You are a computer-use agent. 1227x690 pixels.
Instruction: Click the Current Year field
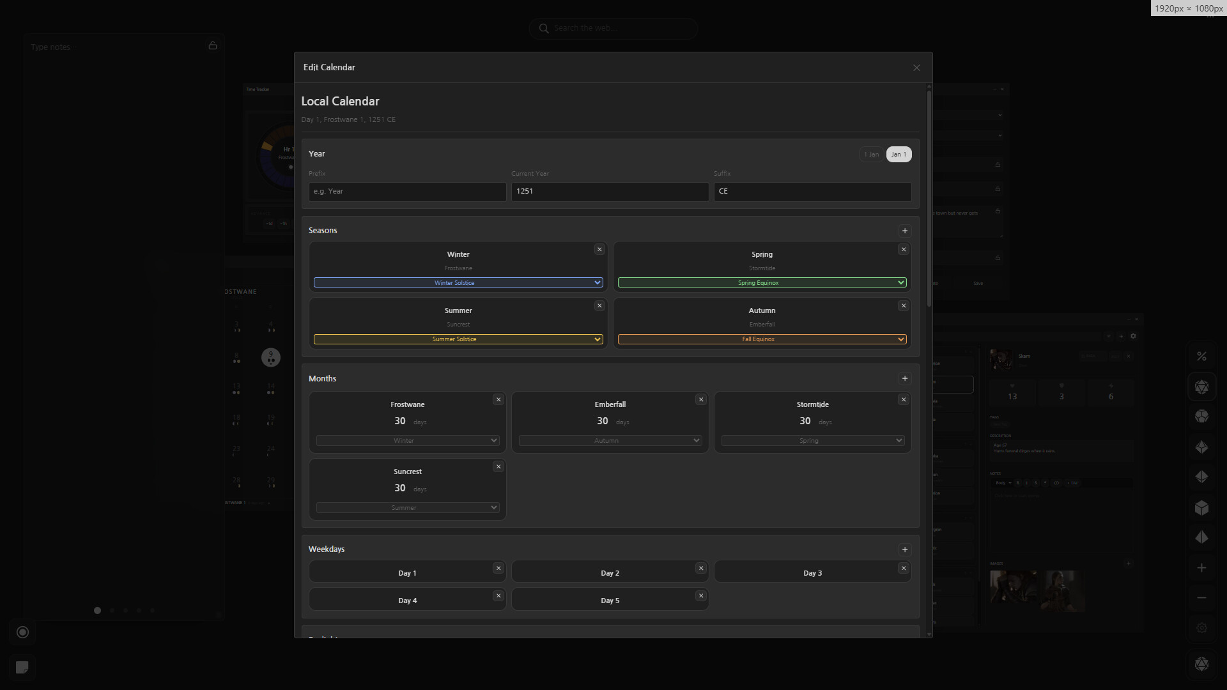(609, 192)
